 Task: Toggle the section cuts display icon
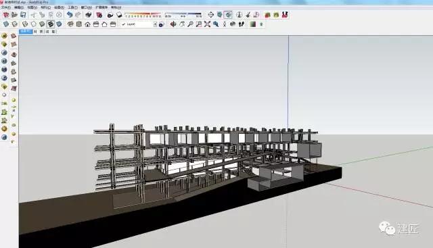[x=228, y=15]
